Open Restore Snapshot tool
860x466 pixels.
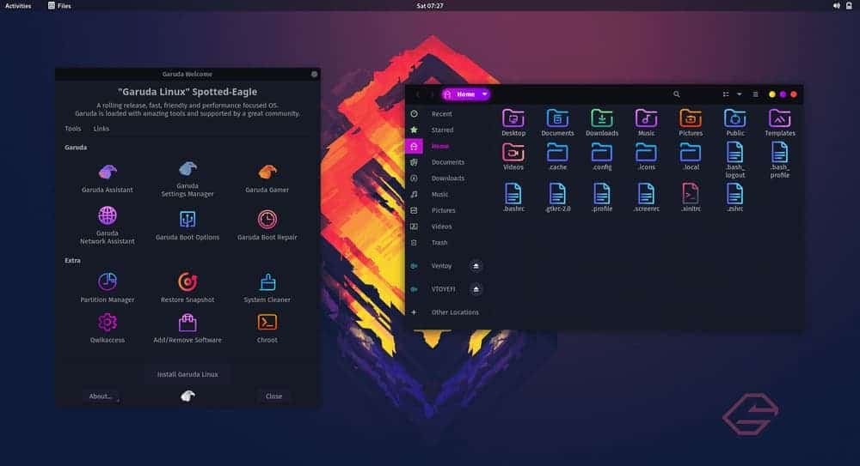tap(187, 287)
